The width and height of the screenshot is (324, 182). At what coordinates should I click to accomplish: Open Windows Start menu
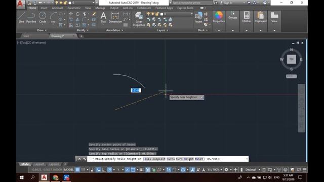21,177
